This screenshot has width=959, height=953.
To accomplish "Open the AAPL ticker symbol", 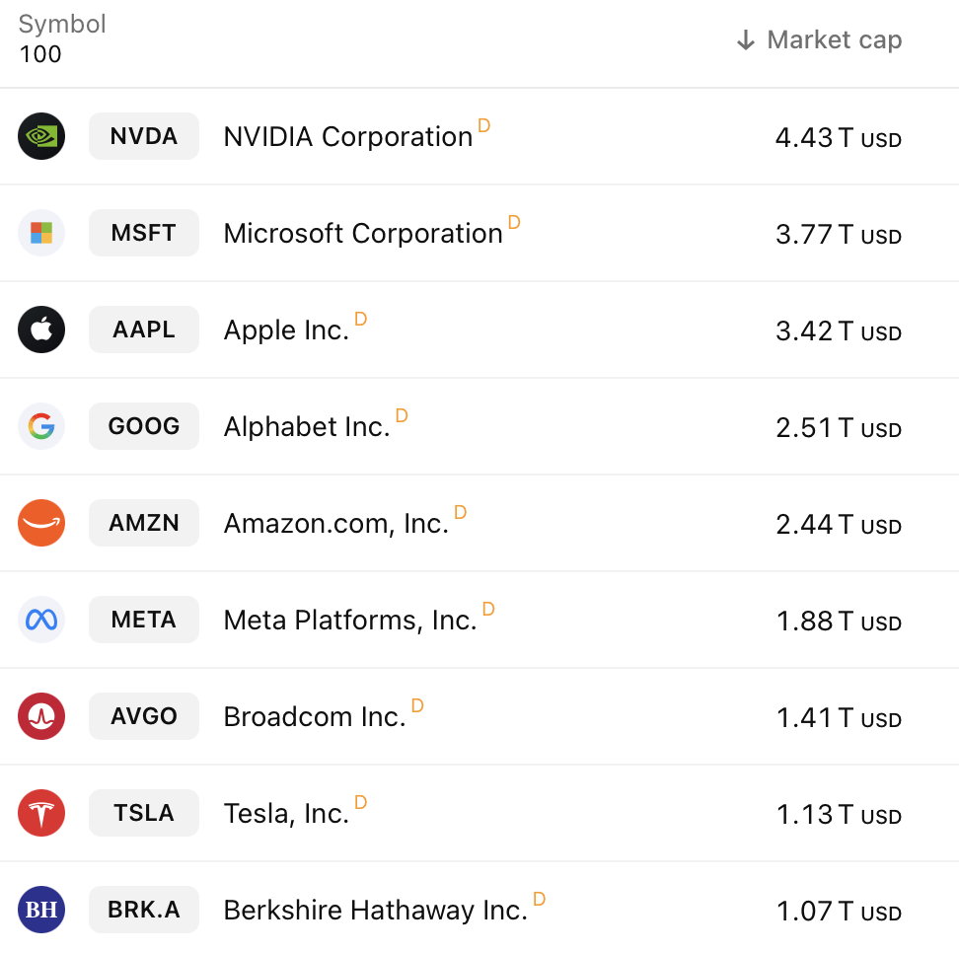I will coord(144,330).
